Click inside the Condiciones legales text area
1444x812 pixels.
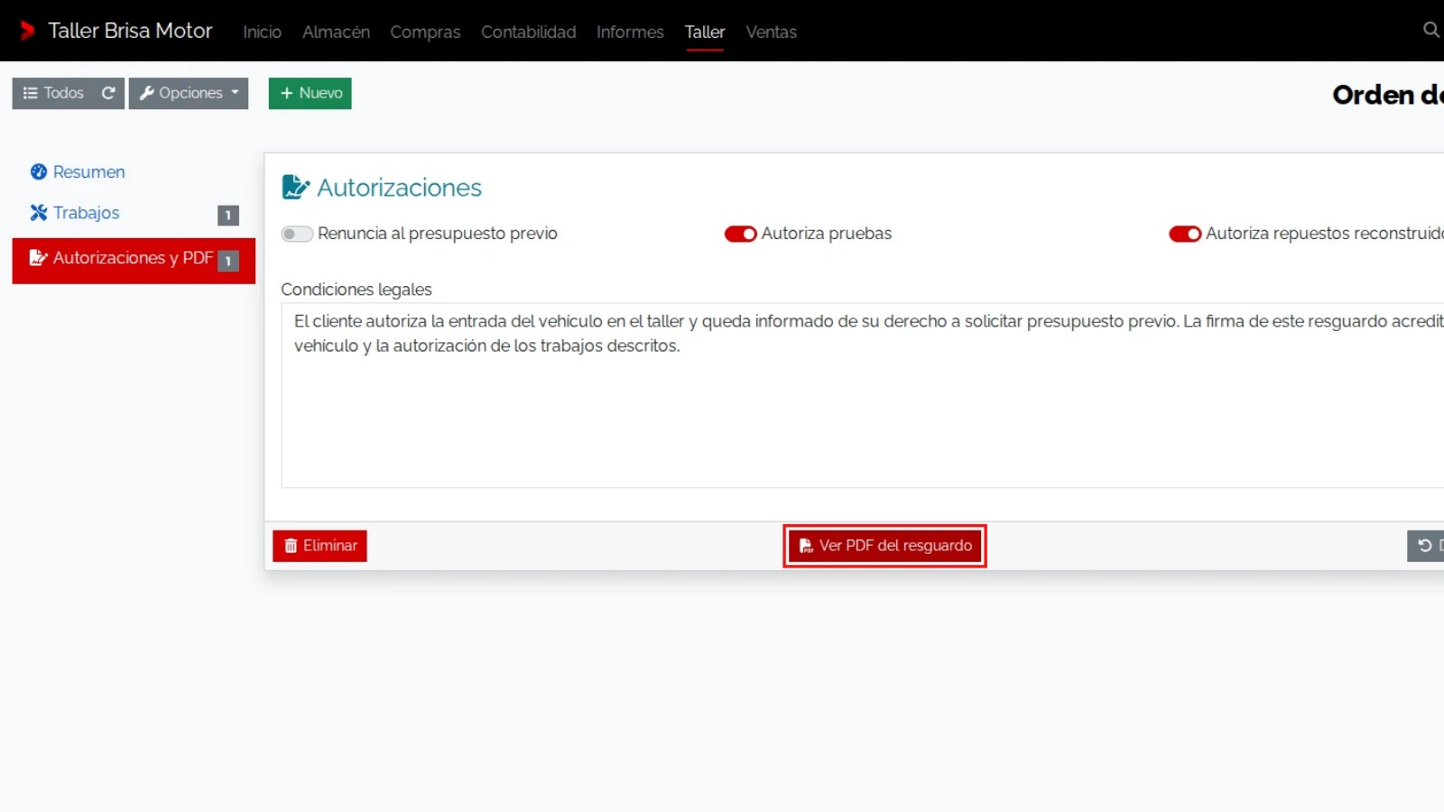pyautogui.click(x=862, y=395)
